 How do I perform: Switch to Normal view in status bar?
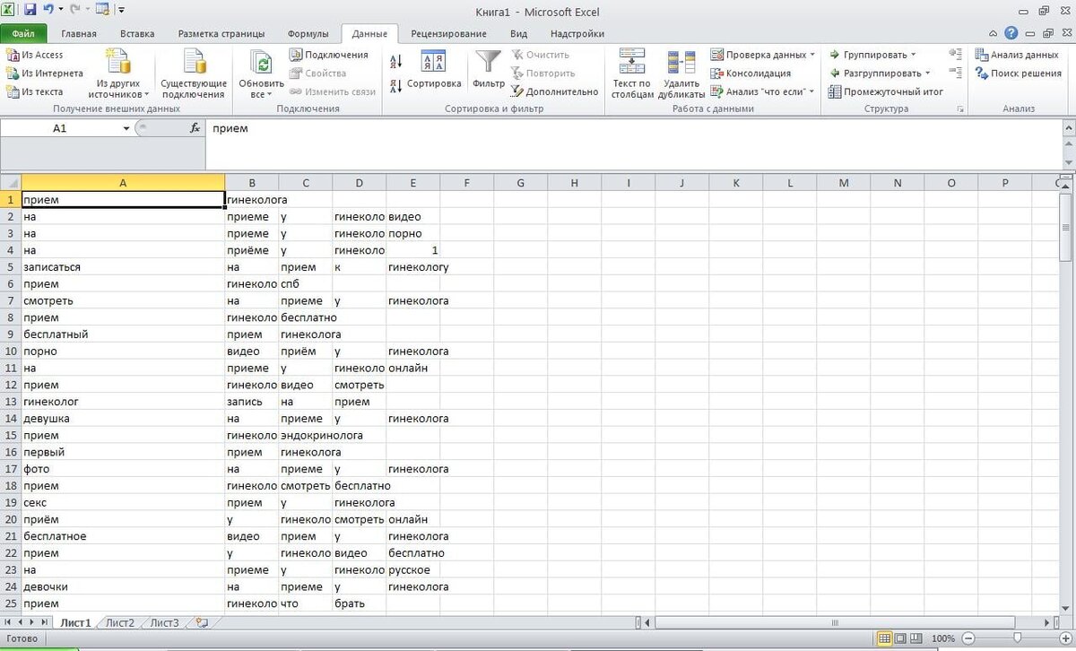885,639
